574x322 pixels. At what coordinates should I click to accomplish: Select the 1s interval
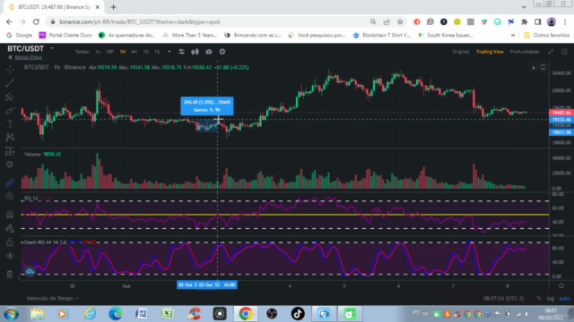98,52
